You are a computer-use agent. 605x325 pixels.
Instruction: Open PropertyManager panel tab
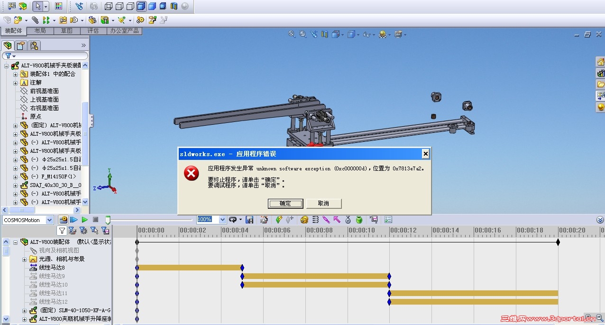point(20,46)
